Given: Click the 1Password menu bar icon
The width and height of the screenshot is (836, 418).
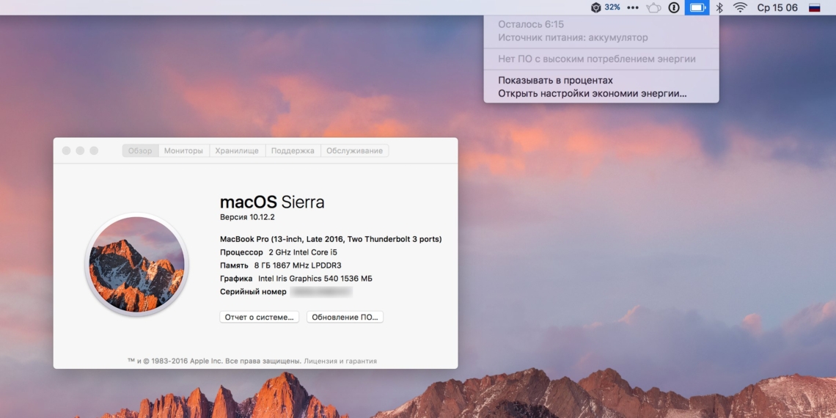Looking at the screenshot, I should pyautogui.click(x=674, y=7).
